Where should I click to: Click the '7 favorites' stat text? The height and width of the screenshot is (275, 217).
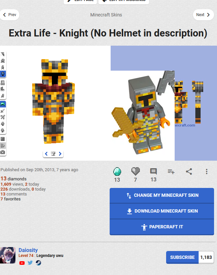click(x=11, y=199)
